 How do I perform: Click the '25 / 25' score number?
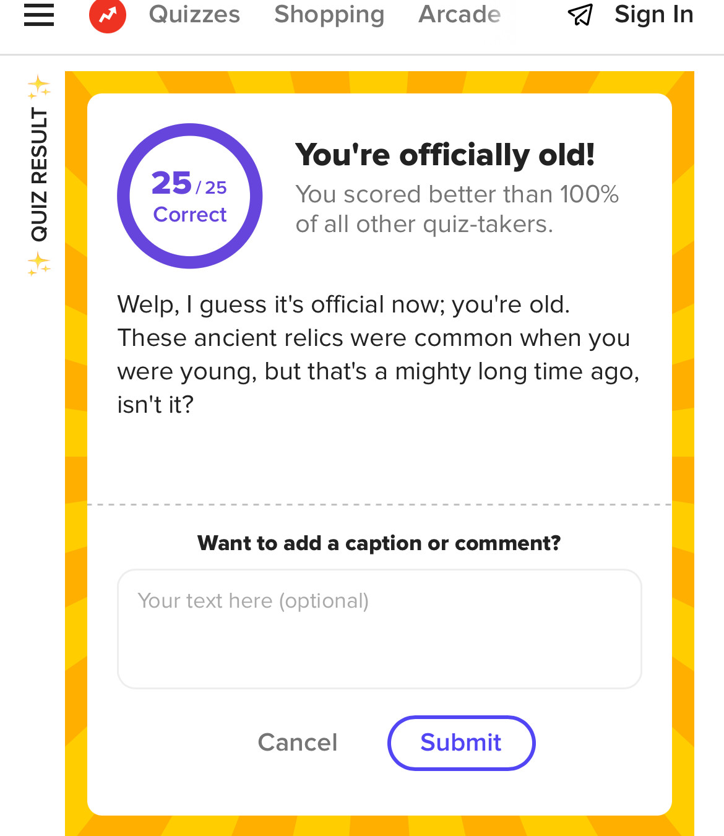coord(189,183)
